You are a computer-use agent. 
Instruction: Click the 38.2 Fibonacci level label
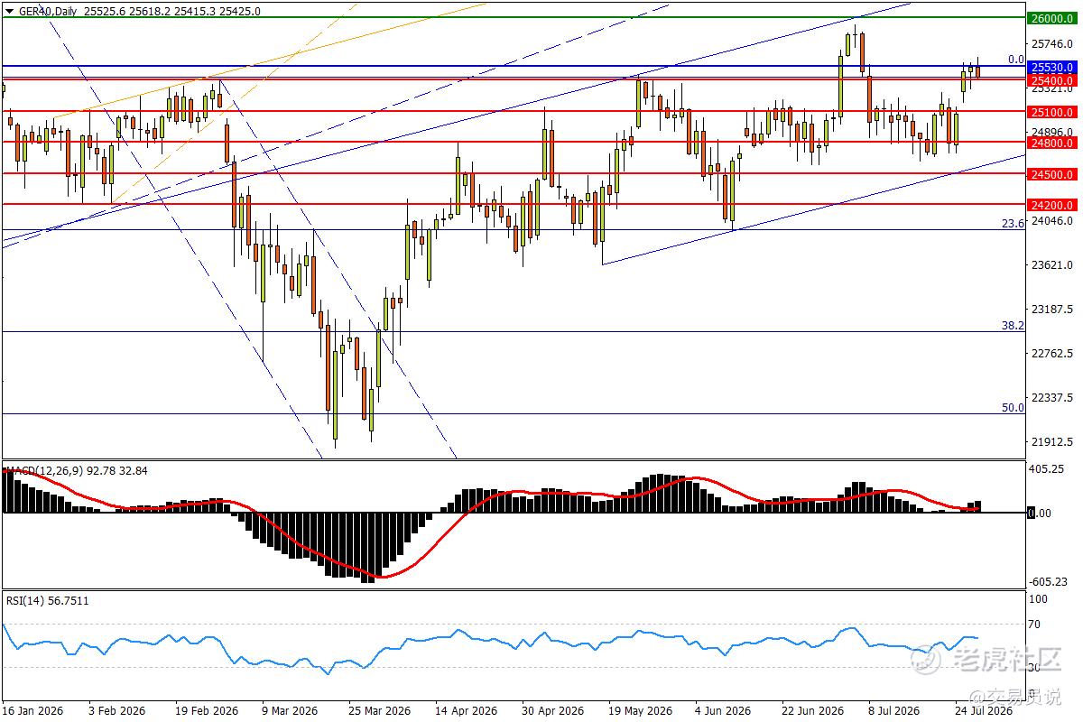point(1014,326)
